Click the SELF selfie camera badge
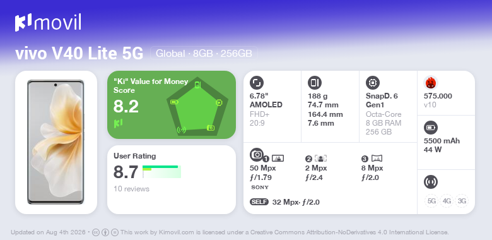Image resolution: width=492 pixels, height=240 pixels. pos(259,202)
